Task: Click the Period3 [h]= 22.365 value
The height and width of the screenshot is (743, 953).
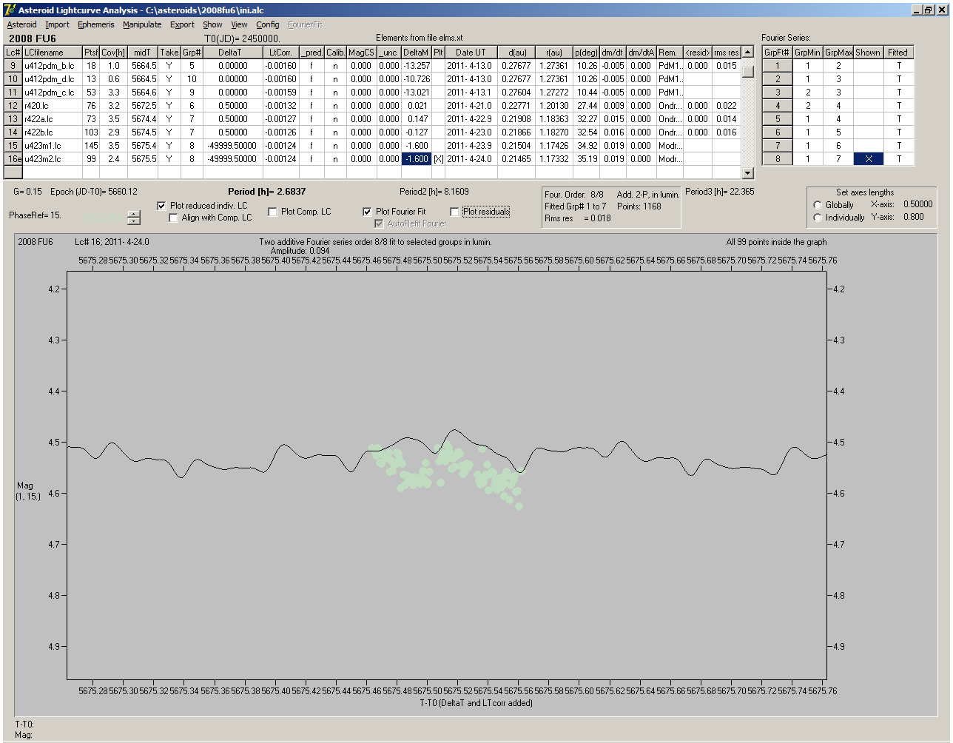Action: point(720,192)
